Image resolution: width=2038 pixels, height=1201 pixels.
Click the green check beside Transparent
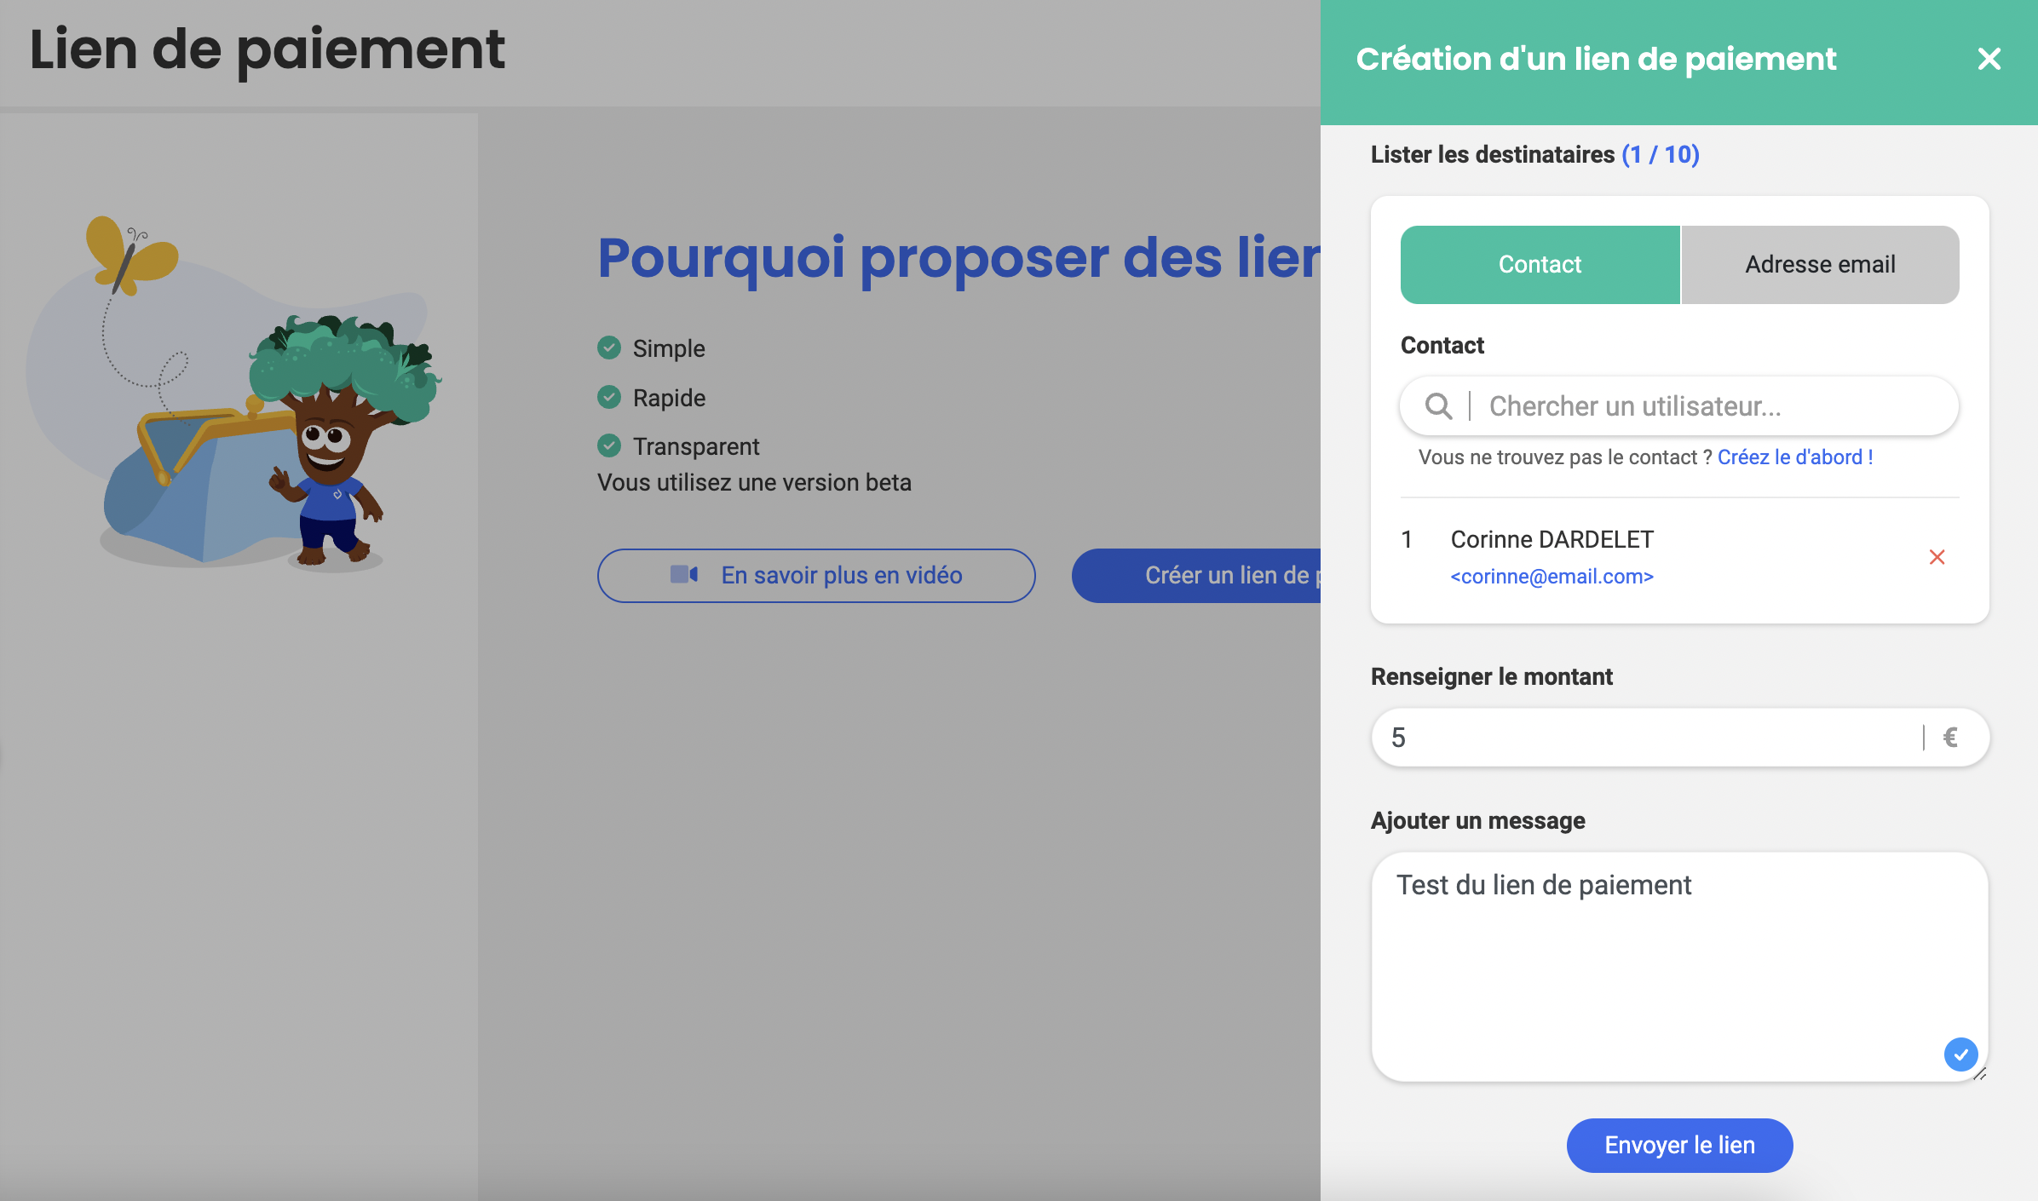[x=609, y=445]
